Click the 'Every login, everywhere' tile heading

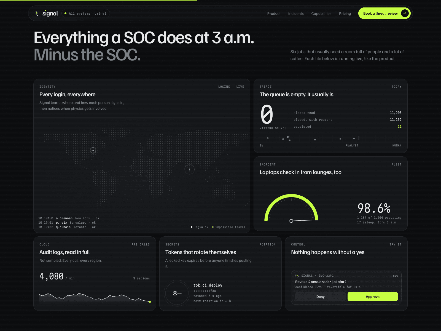pyautogui.click(x=68, y=95)
